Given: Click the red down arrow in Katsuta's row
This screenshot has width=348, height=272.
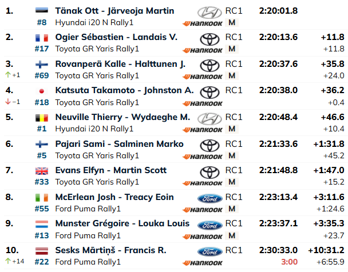Looking at the screenshot, I should [8, 102].
